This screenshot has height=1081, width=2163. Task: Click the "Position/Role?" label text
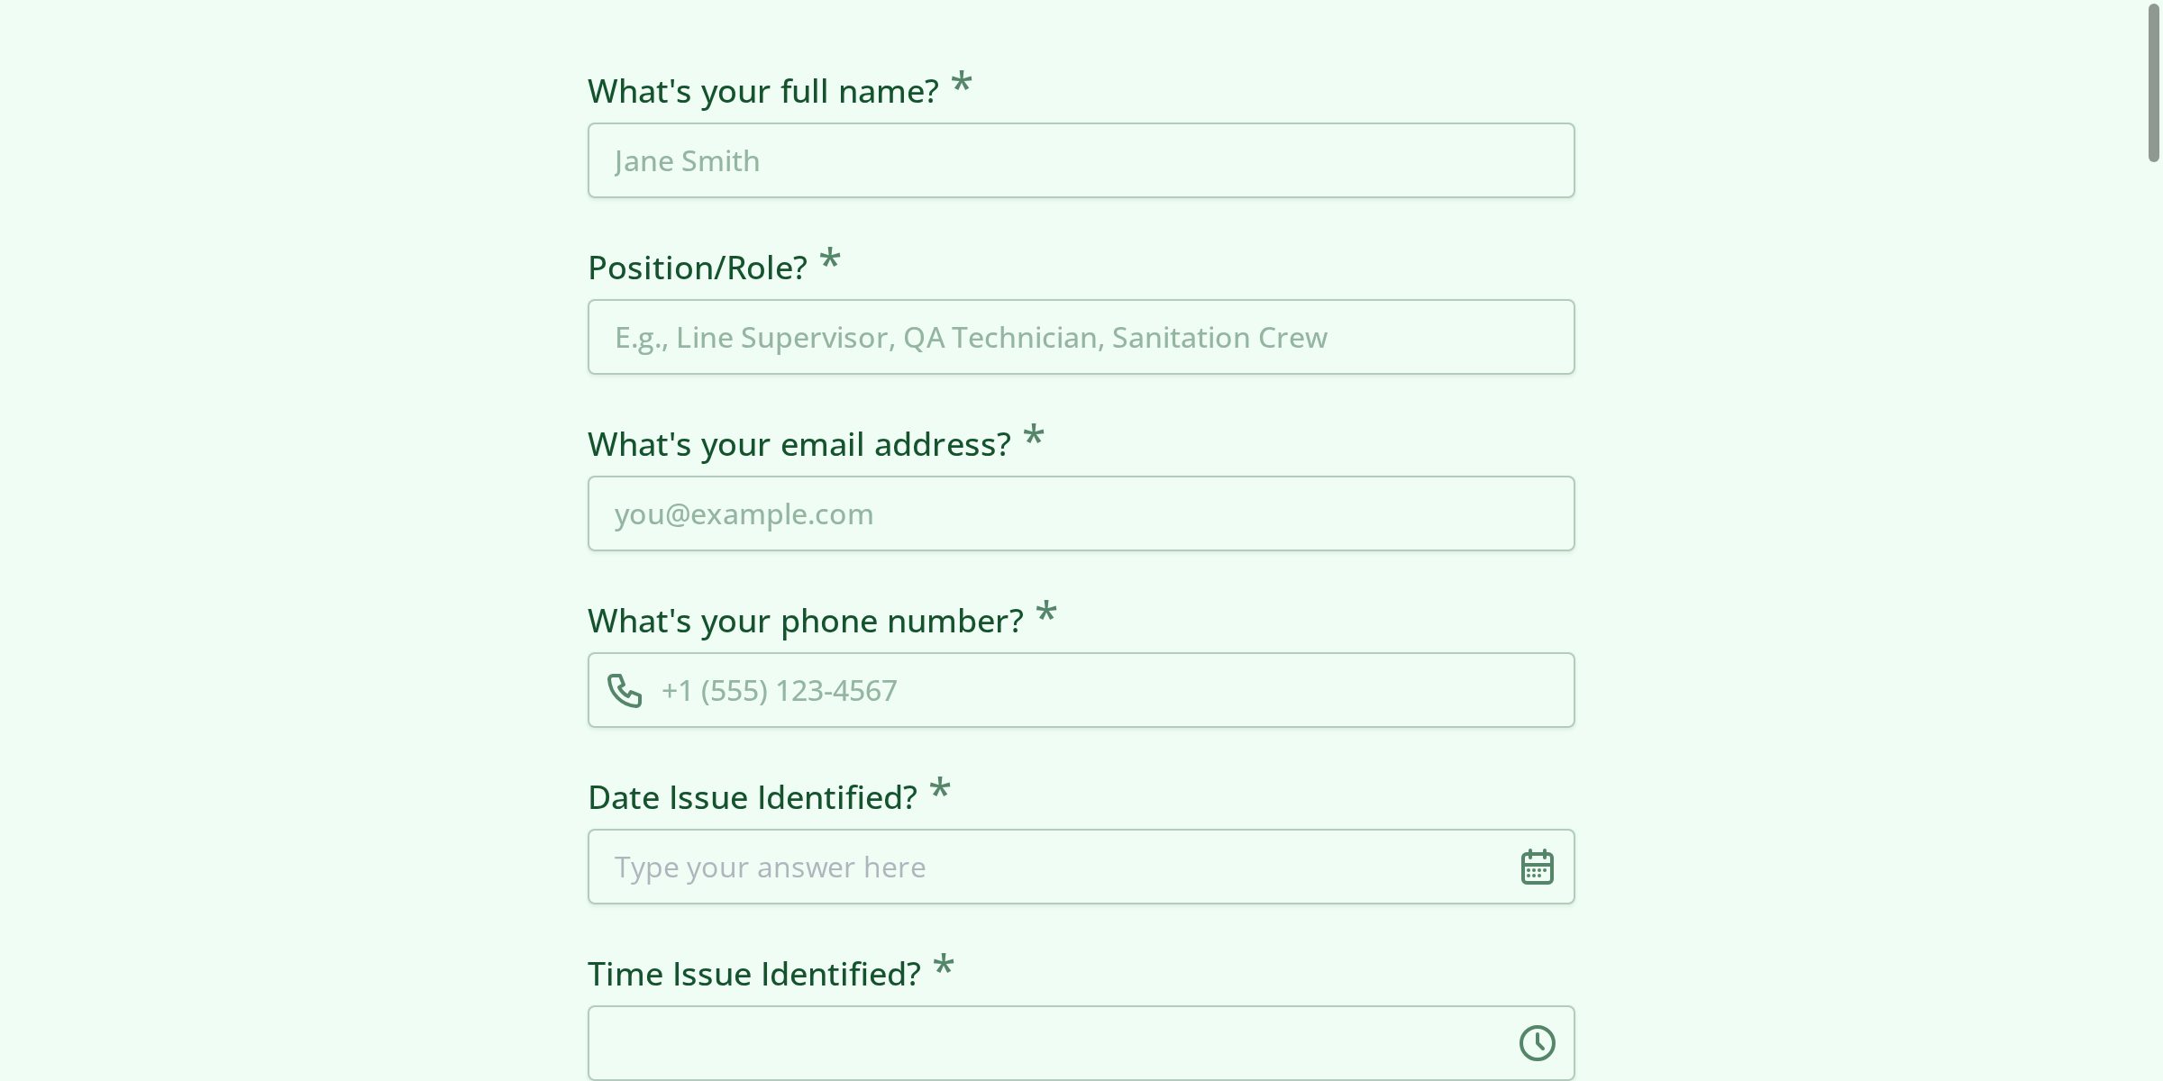[x=697, y=268]
